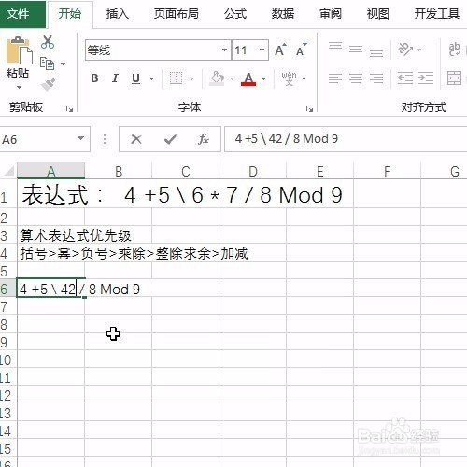Click the Select All corner triangle
The image size is (467, 467).
8,171
